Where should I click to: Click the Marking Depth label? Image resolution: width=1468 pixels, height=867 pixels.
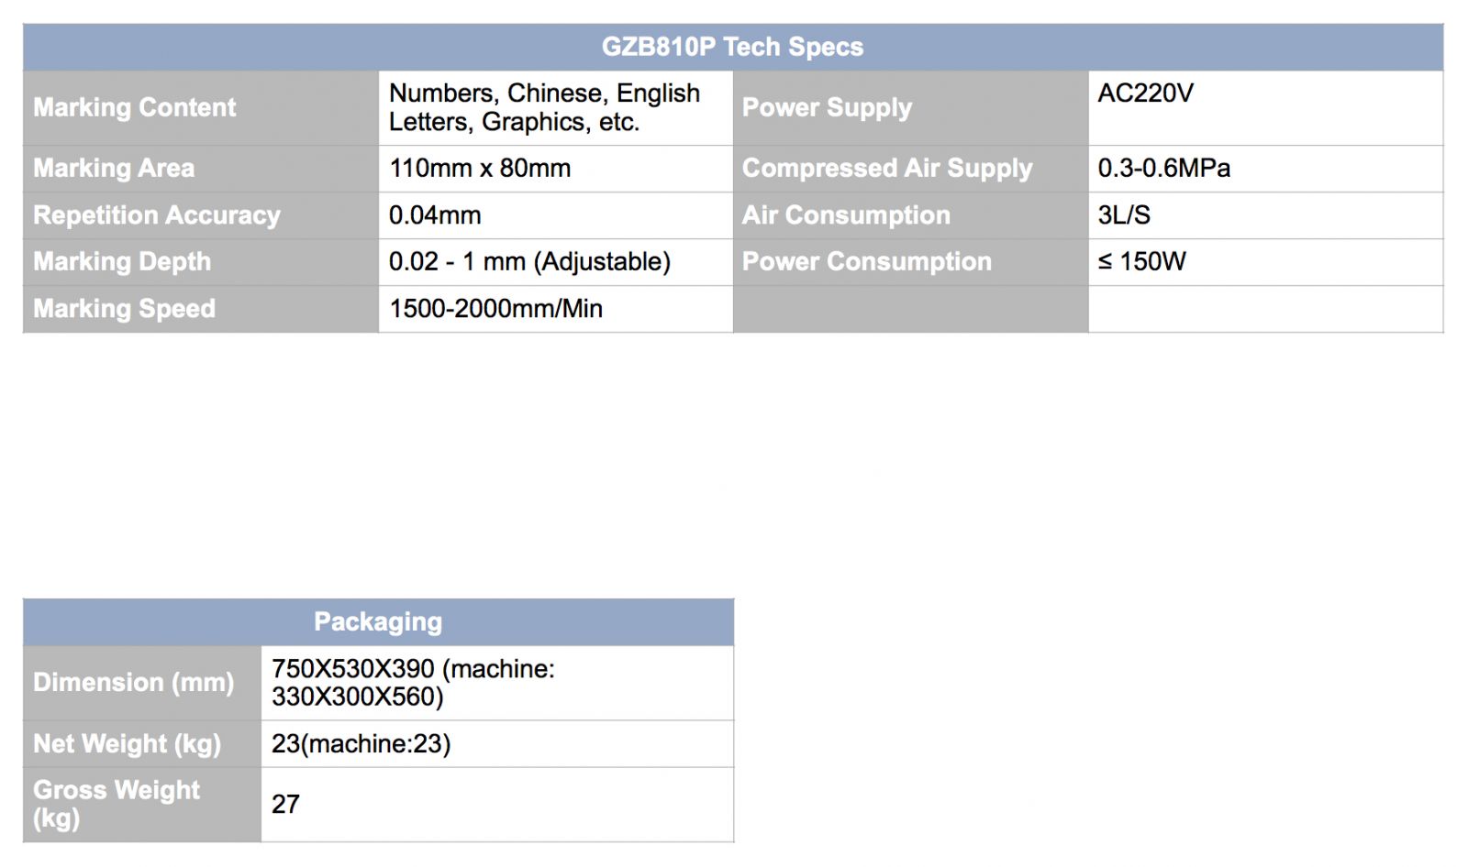[122, 262]
